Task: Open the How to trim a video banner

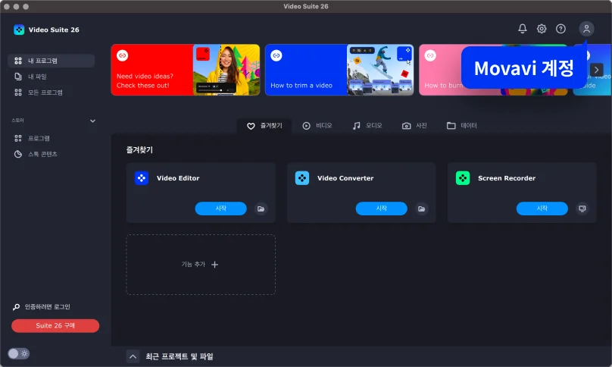Action: [339, 70]
